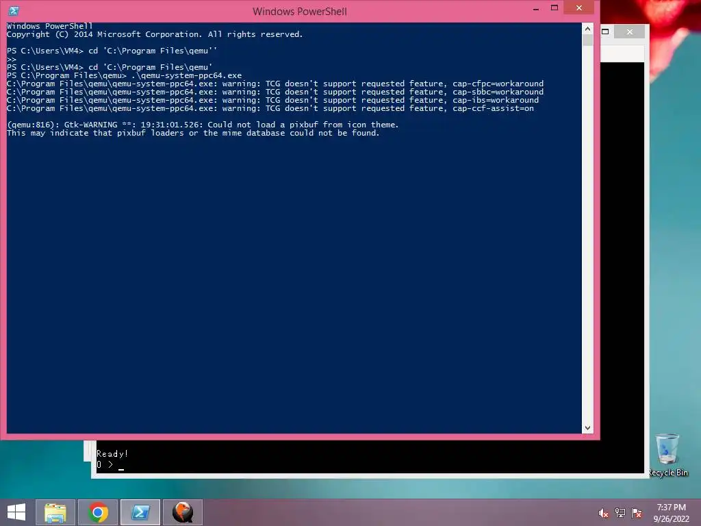This screenshot has width=701, height=526.
Task: Click PowerShell scrollbar up arrow
Action: pos(587,29)
